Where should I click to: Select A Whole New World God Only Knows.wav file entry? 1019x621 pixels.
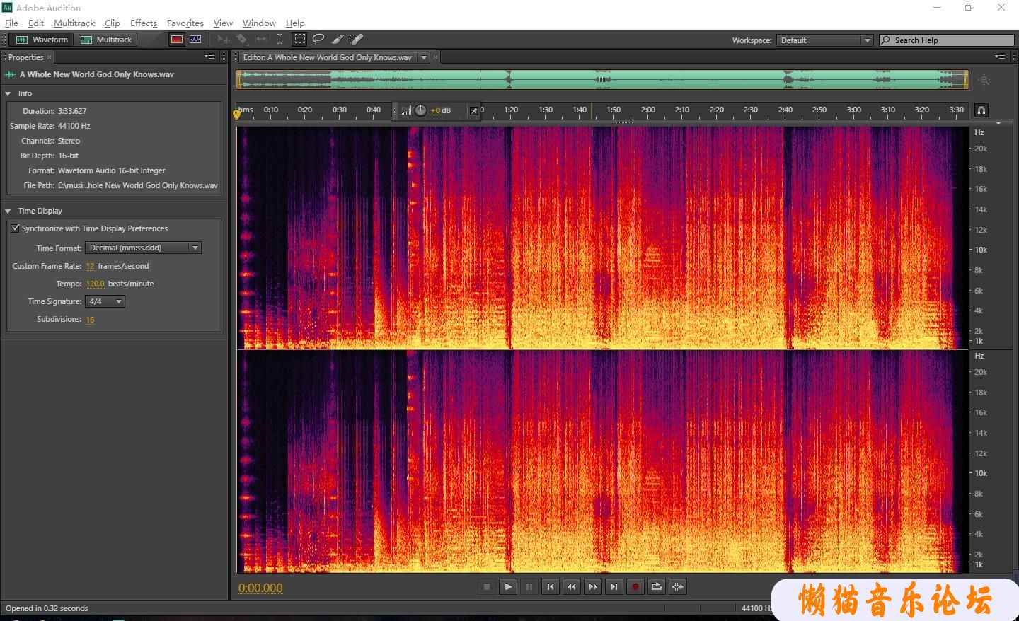point(97,74)
